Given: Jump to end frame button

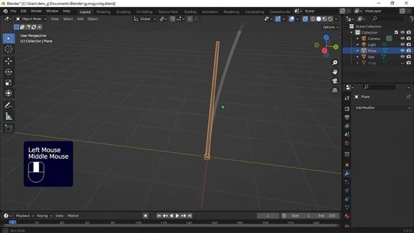Looking at the screenshot, I should pyautogui.click(x=190, y=216).
